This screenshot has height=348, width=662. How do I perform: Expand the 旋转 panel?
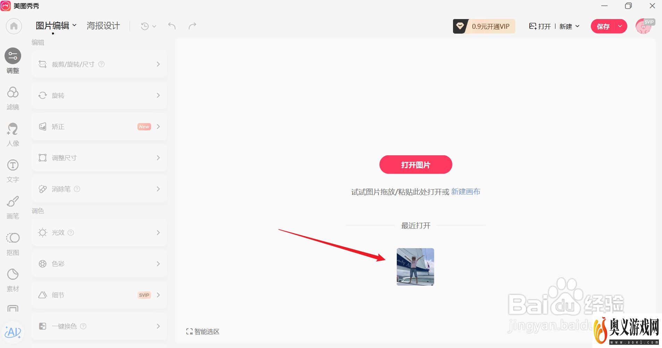tap(99, 95)
